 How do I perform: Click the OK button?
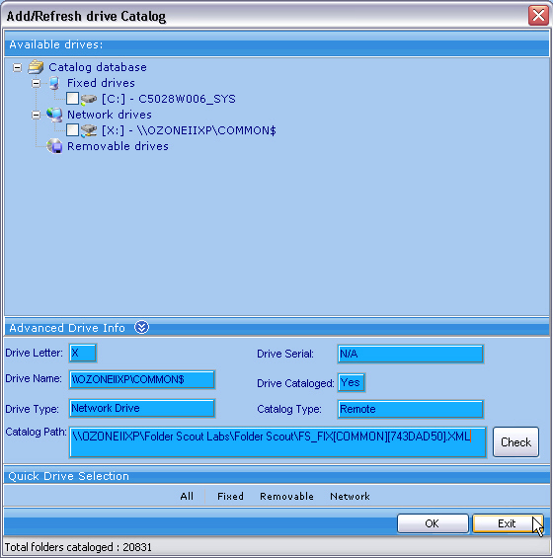pyautogui.click(x=433, y=523)
